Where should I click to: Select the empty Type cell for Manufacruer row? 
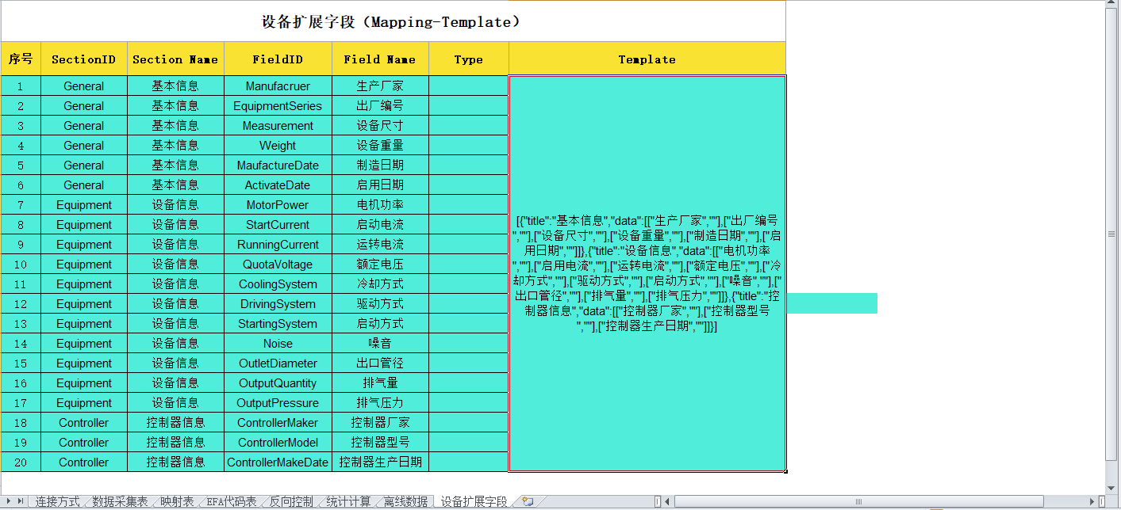tap(468, 86)
